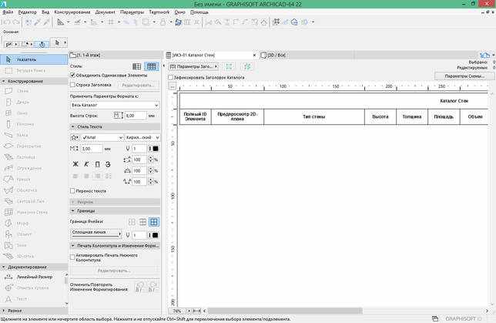Choose the second (highlighted) schedule style icon
This screenshot has width=496, height=323.
pos(152,66)
